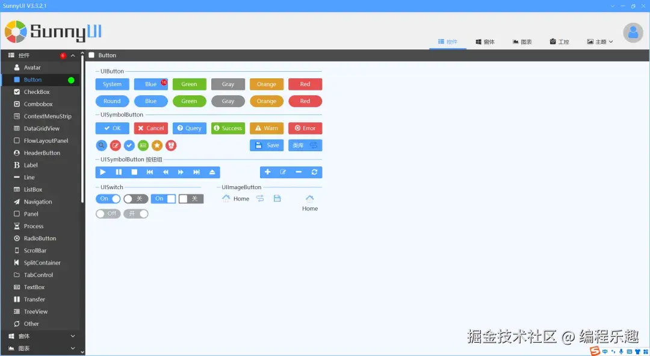Open Combobox page in the sidebar
The width and height of the screenshot is (650, 356).
click(x=41, y=104)
